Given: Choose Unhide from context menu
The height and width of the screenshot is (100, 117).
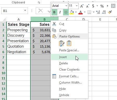Looking at the screenshot, I should pos(69,95).
